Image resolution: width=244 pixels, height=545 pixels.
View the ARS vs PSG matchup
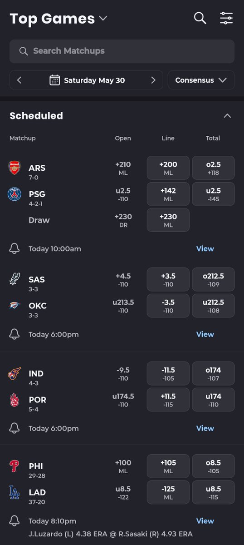pyautogui.click(x=205, y=248)
